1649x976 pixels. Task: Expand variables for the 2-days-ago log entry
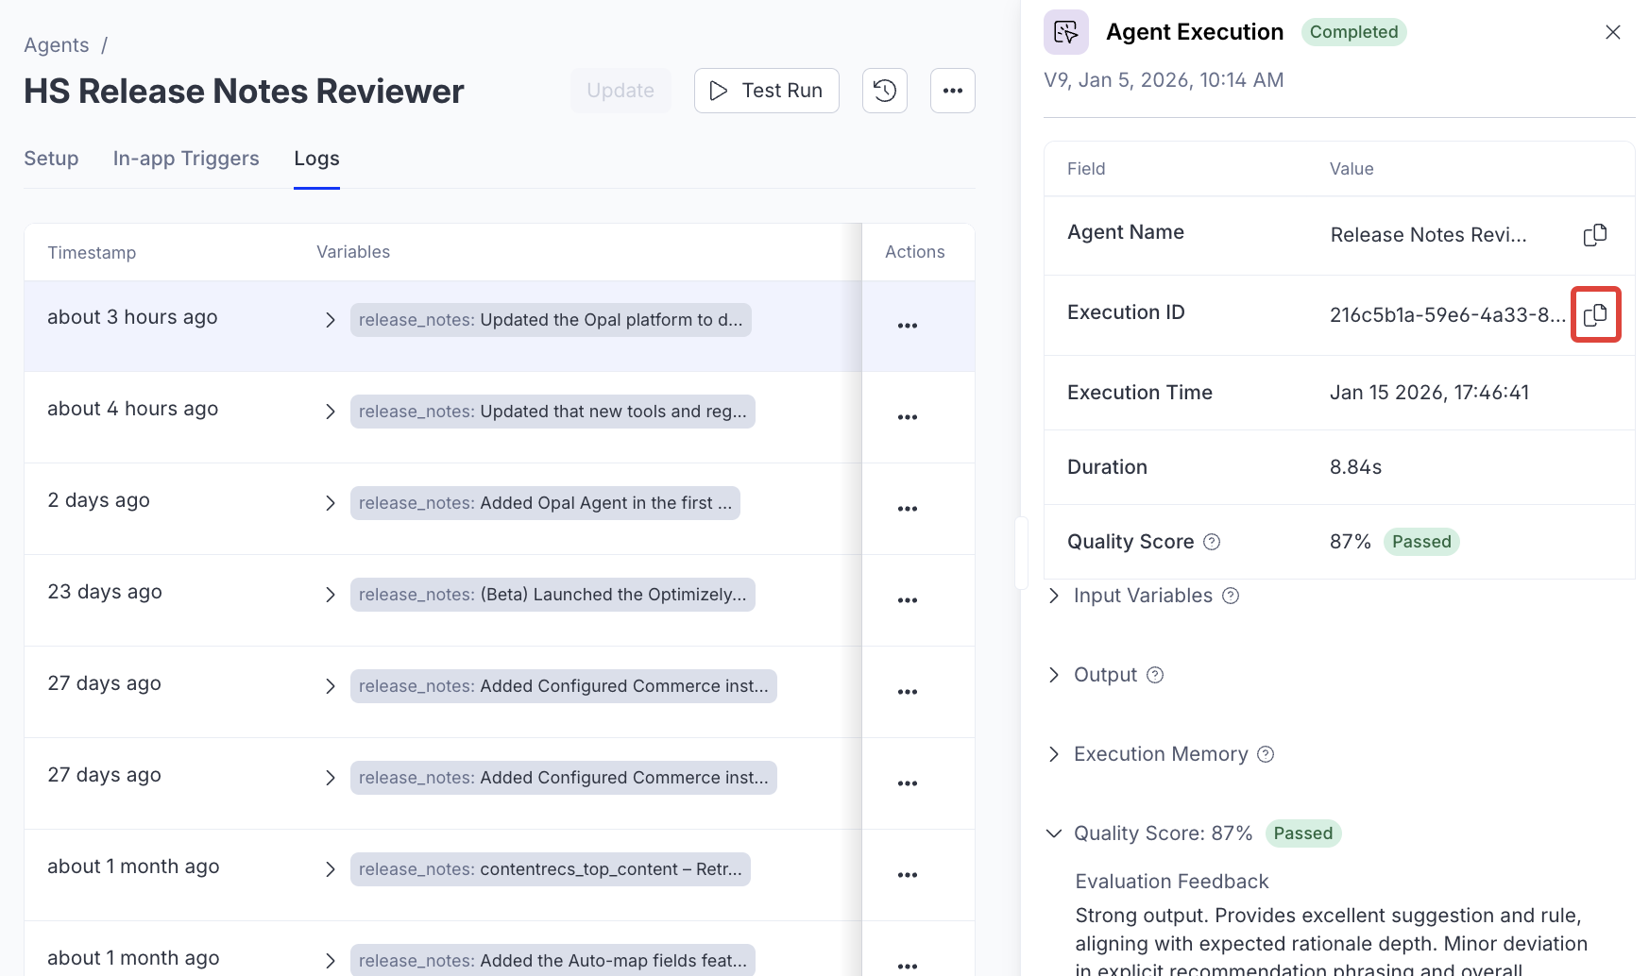point(330,502)
